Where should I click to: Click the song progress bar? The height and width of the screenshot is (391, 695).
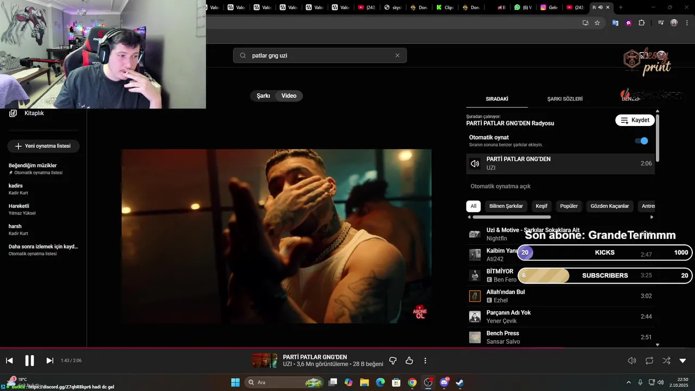(x=347, y=348)
